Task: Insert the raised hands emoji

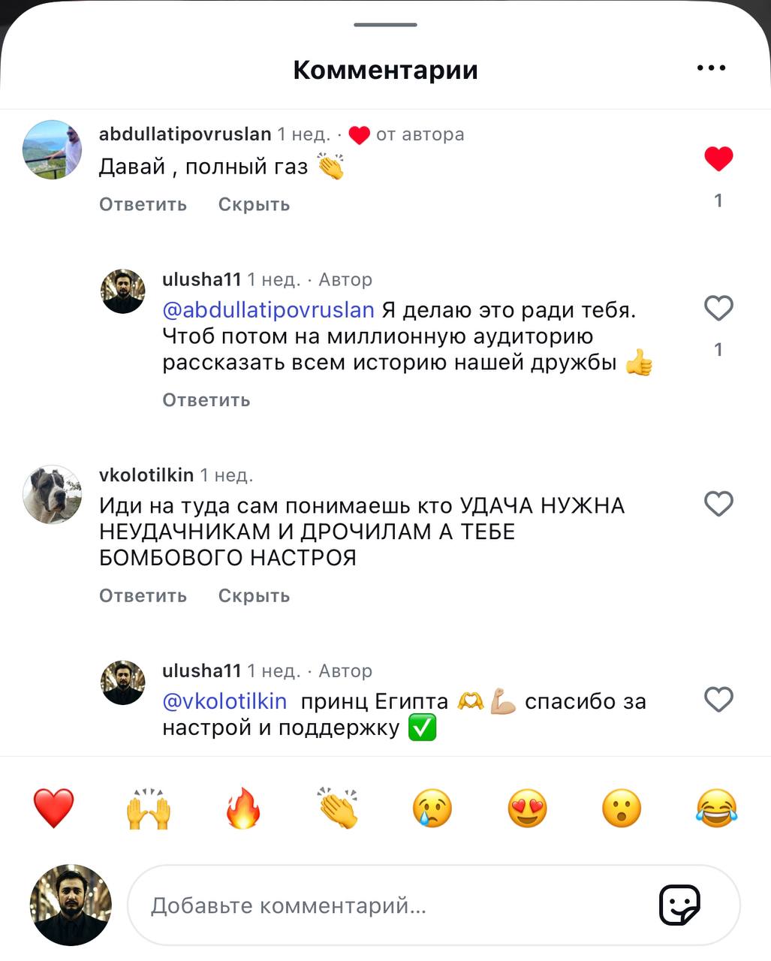Action: pos(149,809)
